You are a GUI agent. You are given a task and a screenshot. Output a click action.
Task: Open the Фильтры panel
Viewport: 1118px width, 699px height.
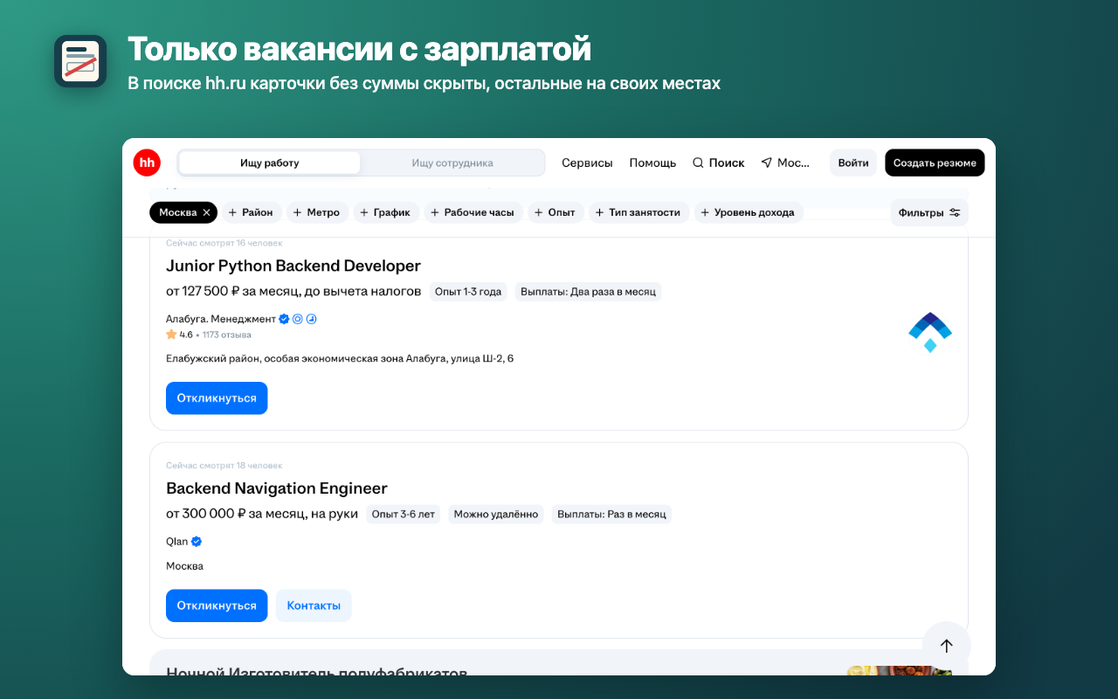click(x=929, y=212)
